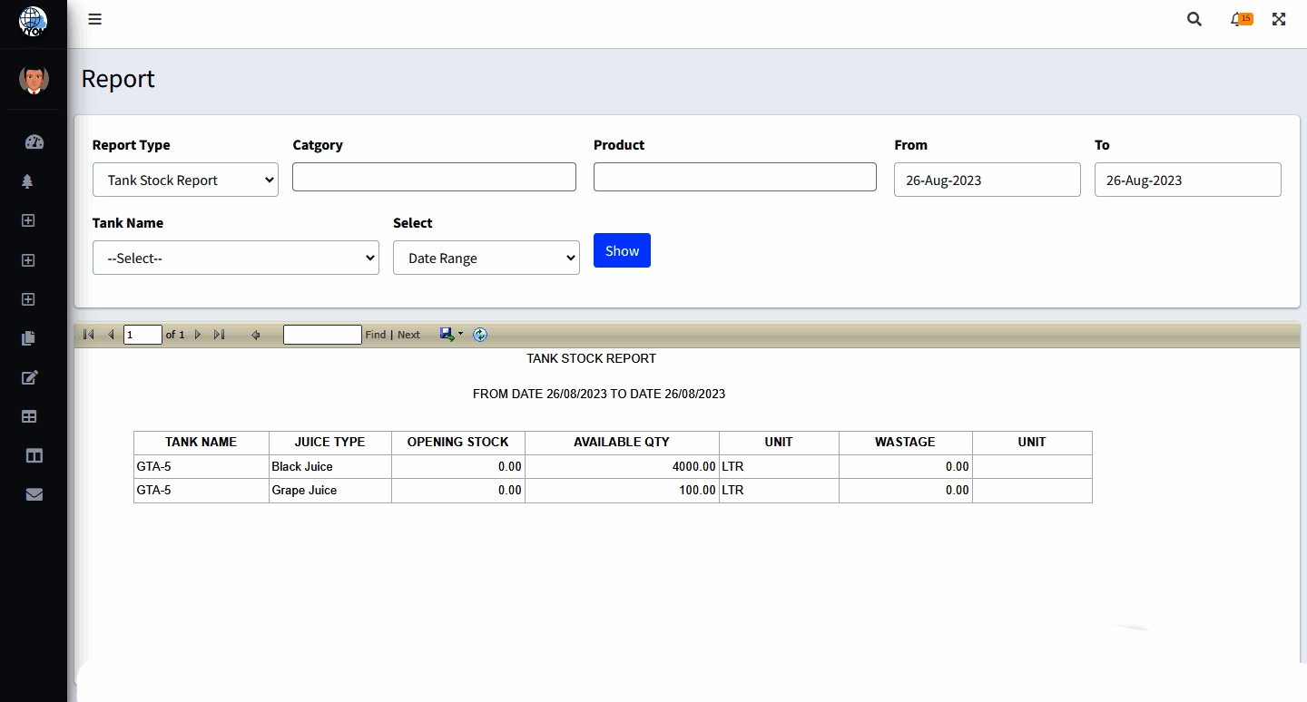
Task: Open the edit (pencil) sidebar icon
Action: 28,377
